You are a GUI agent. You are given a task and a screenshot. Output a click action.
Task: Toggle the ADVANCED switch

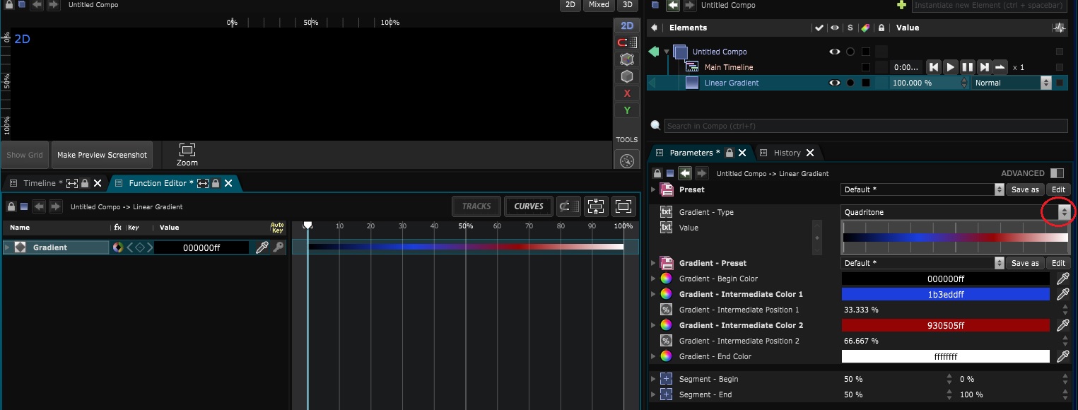[1057, 173]
